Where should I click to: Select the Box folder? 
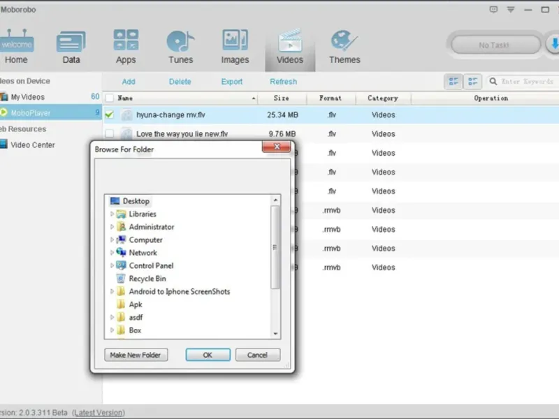pos(129,330)
